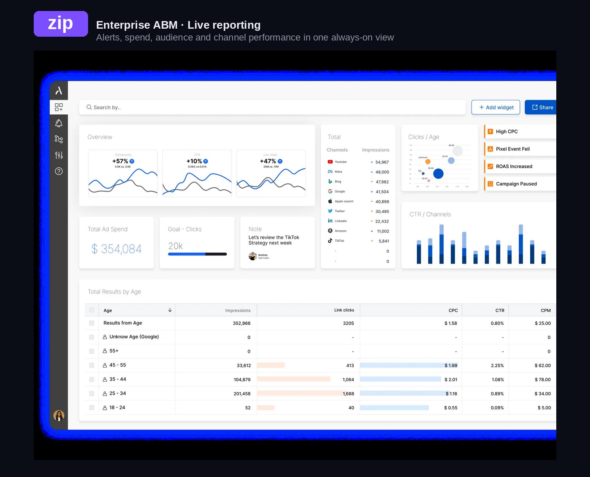Check the Unknow Age (Google) row
This screenshot has width=590, height=477.
[91, 337]
